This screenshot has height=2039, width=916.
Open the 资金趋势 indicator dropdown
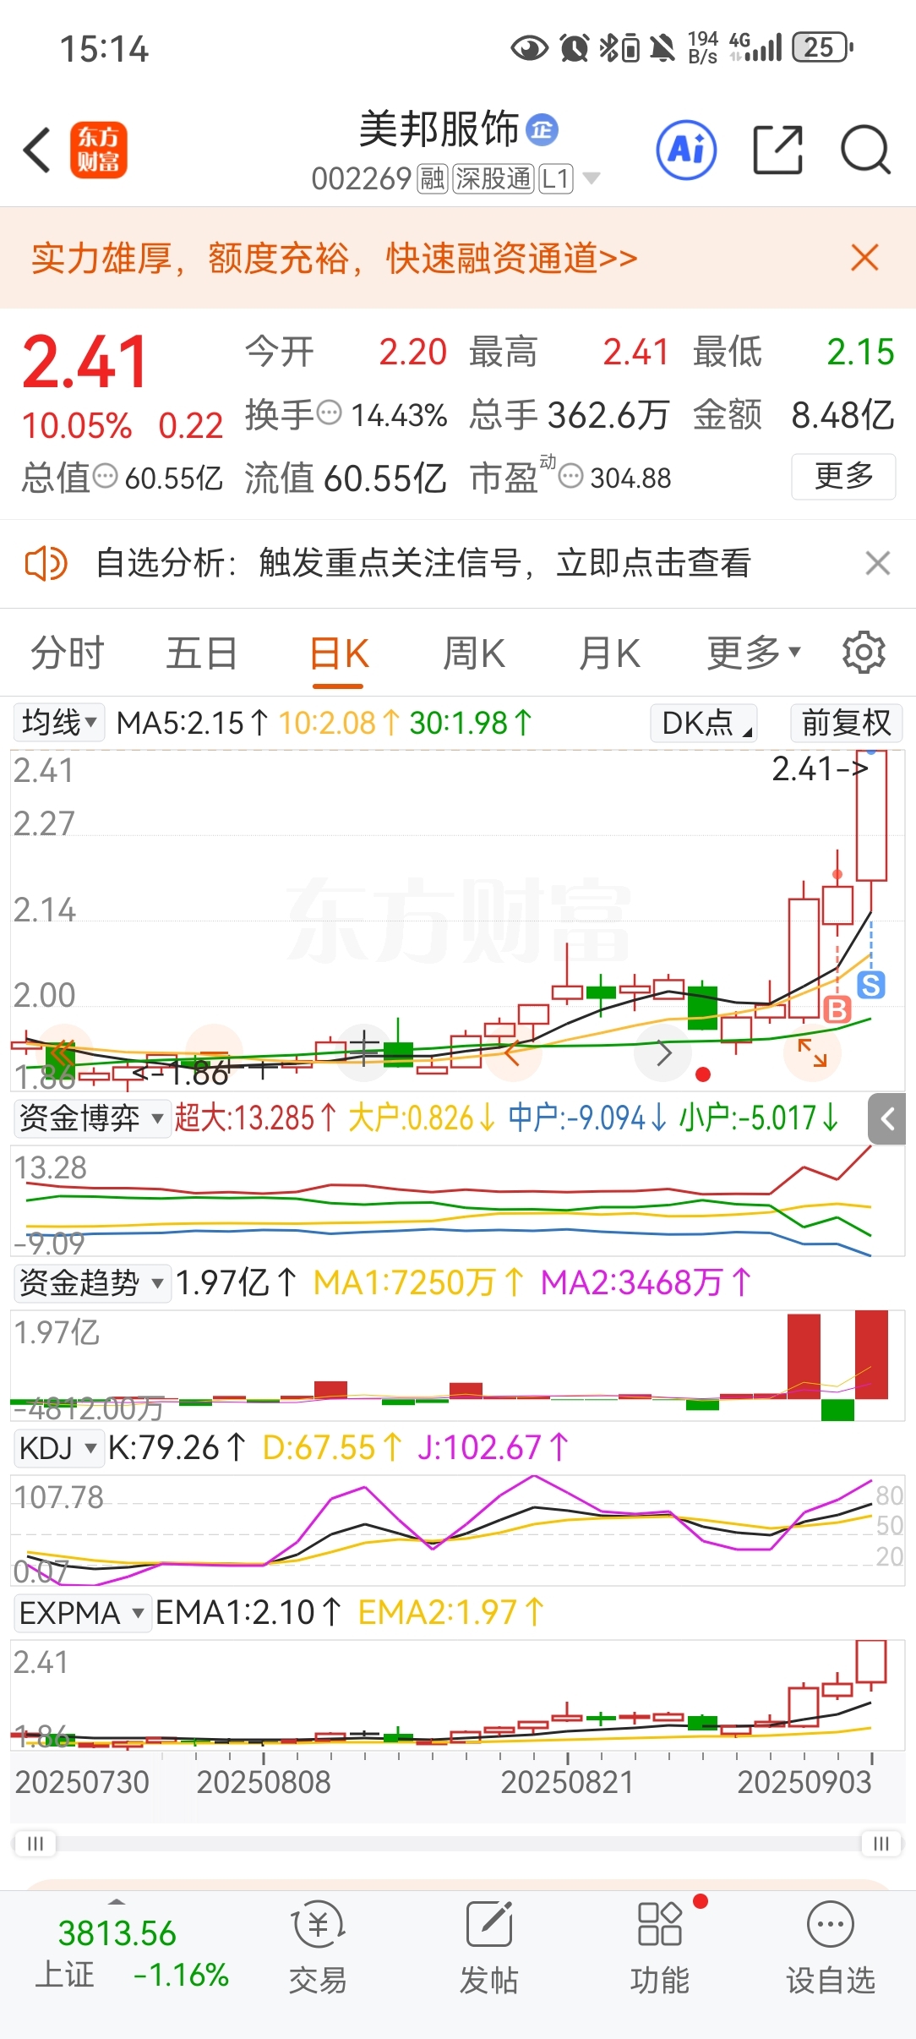tap(92, 1283)
